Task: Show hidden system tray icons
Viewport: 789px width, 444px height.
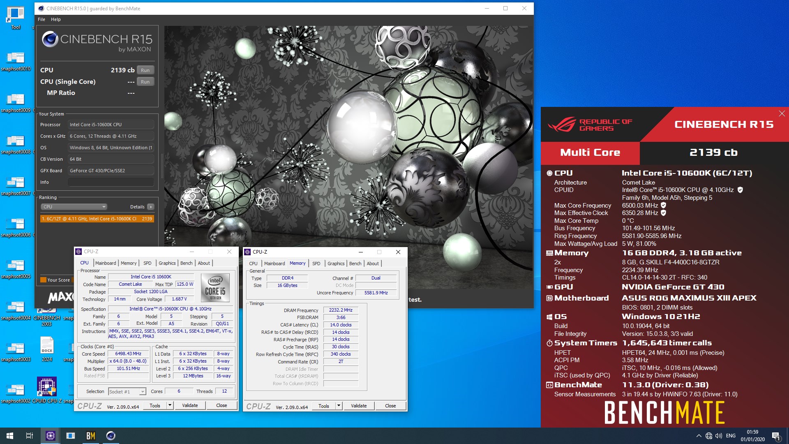Action: (699, 436)
